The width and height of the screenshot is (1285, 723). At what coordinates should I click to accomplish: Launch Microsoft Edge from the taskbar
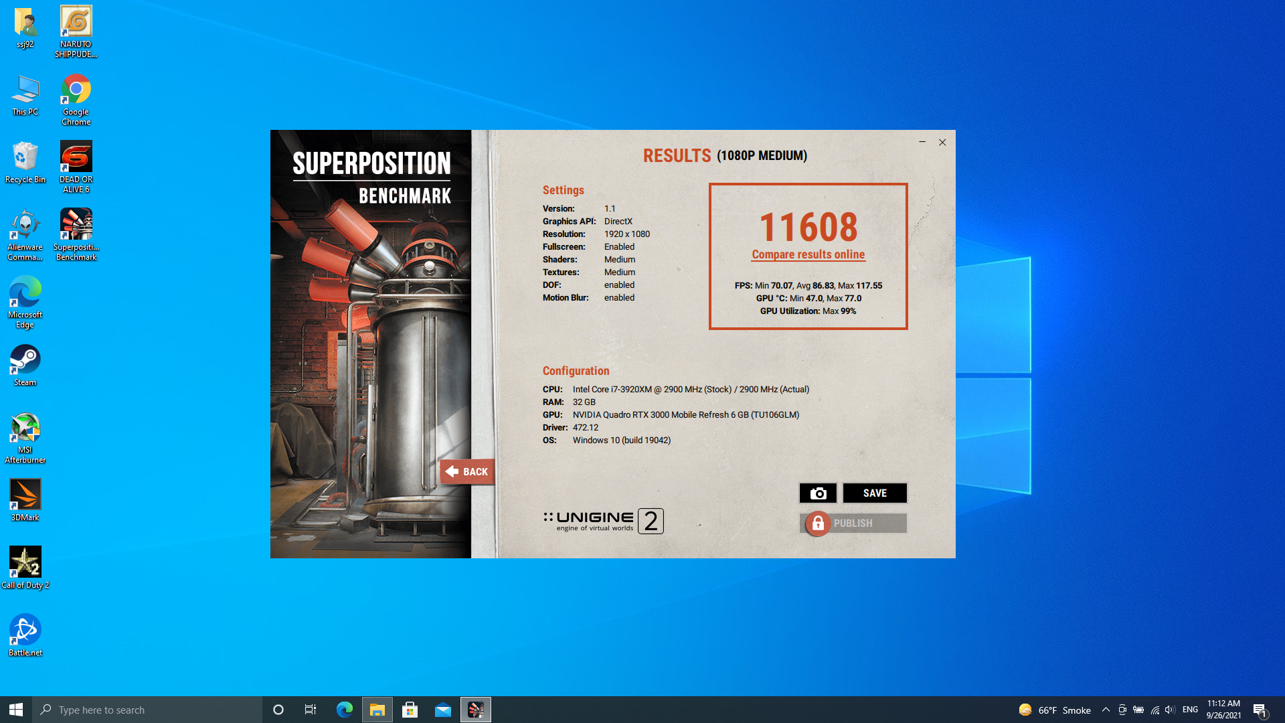click(x=345, y=710)
